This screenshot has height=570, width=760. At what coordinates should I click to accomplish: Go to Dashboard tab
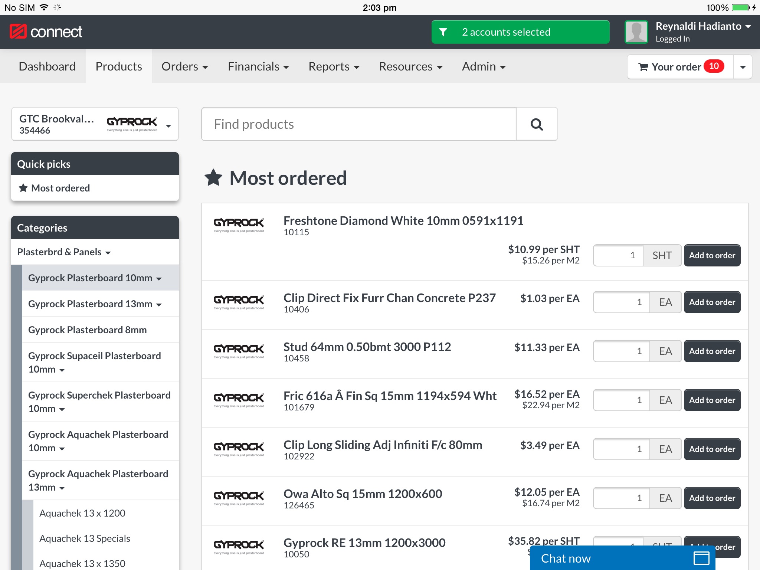click(47, 66)
